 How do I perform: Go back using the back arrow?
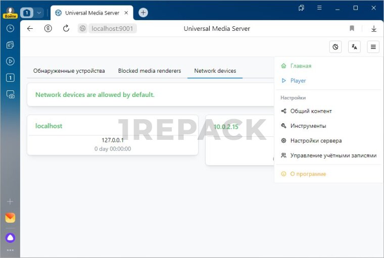point(30,29)
